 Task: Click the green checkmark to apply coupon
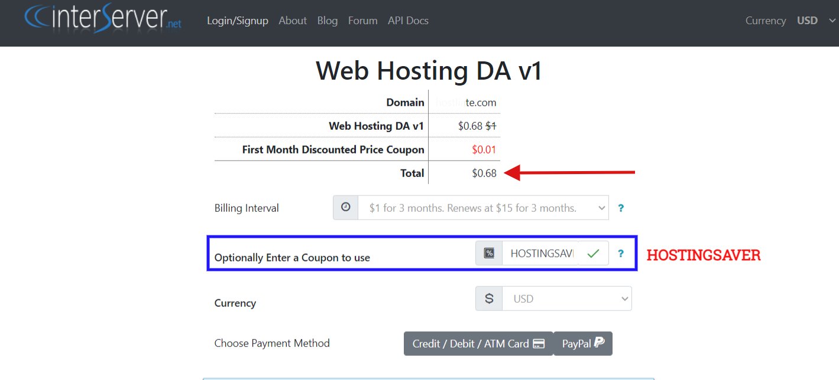click(x=593, y=253)
